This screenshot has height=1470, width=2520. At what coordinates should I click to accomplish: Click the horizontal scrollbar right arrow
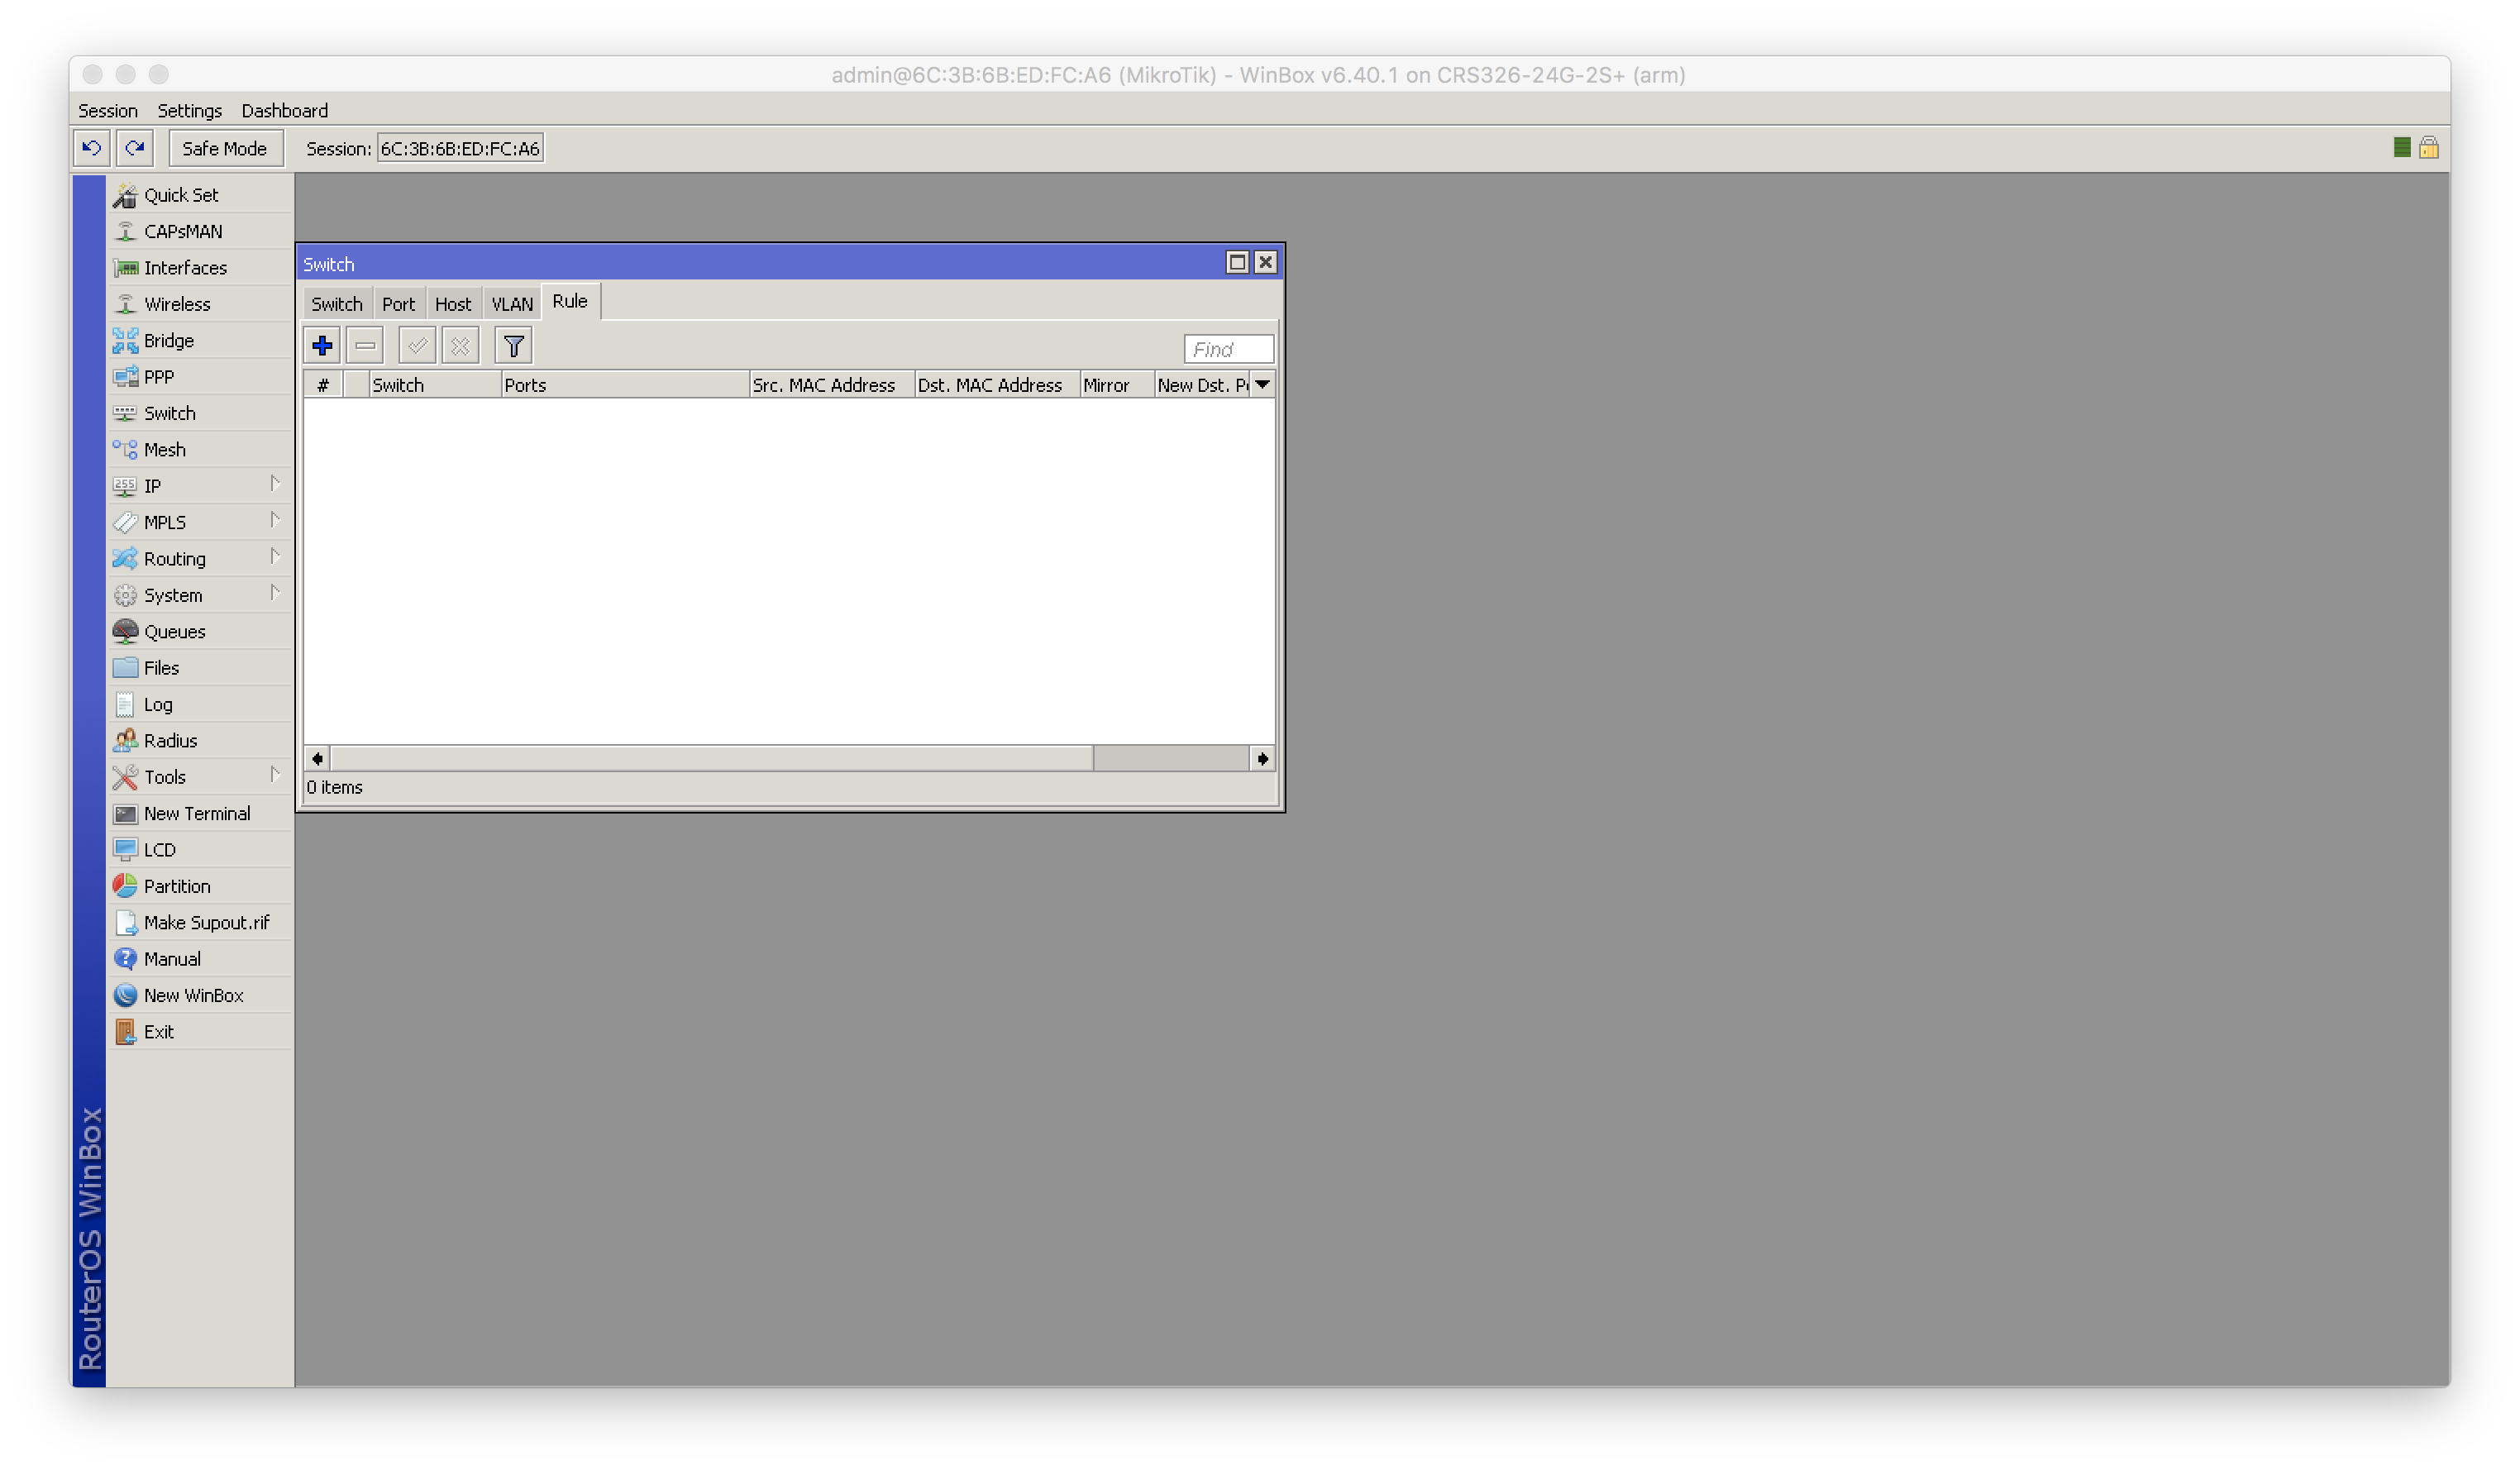coord(1262,759)
